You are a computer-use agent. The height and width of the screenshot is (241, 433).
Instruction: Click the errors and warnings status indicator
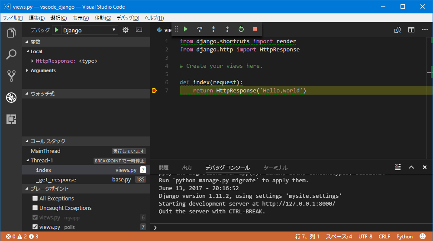23,237
